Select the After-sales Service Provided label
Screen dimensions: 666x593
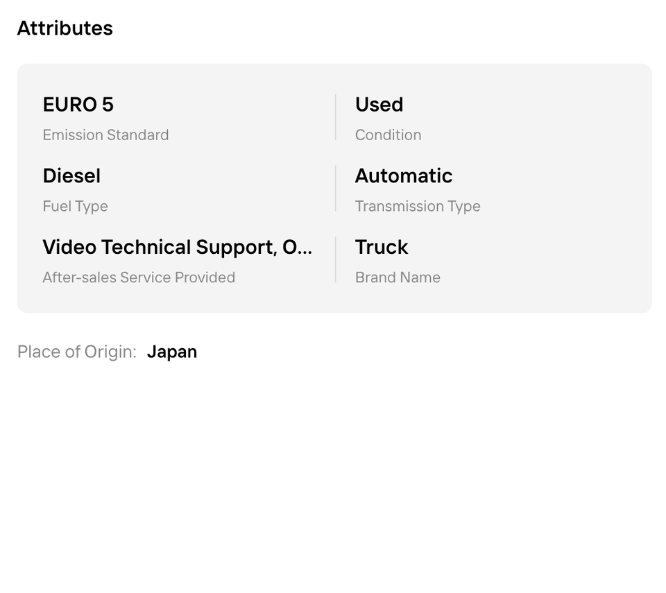(139, 278)
